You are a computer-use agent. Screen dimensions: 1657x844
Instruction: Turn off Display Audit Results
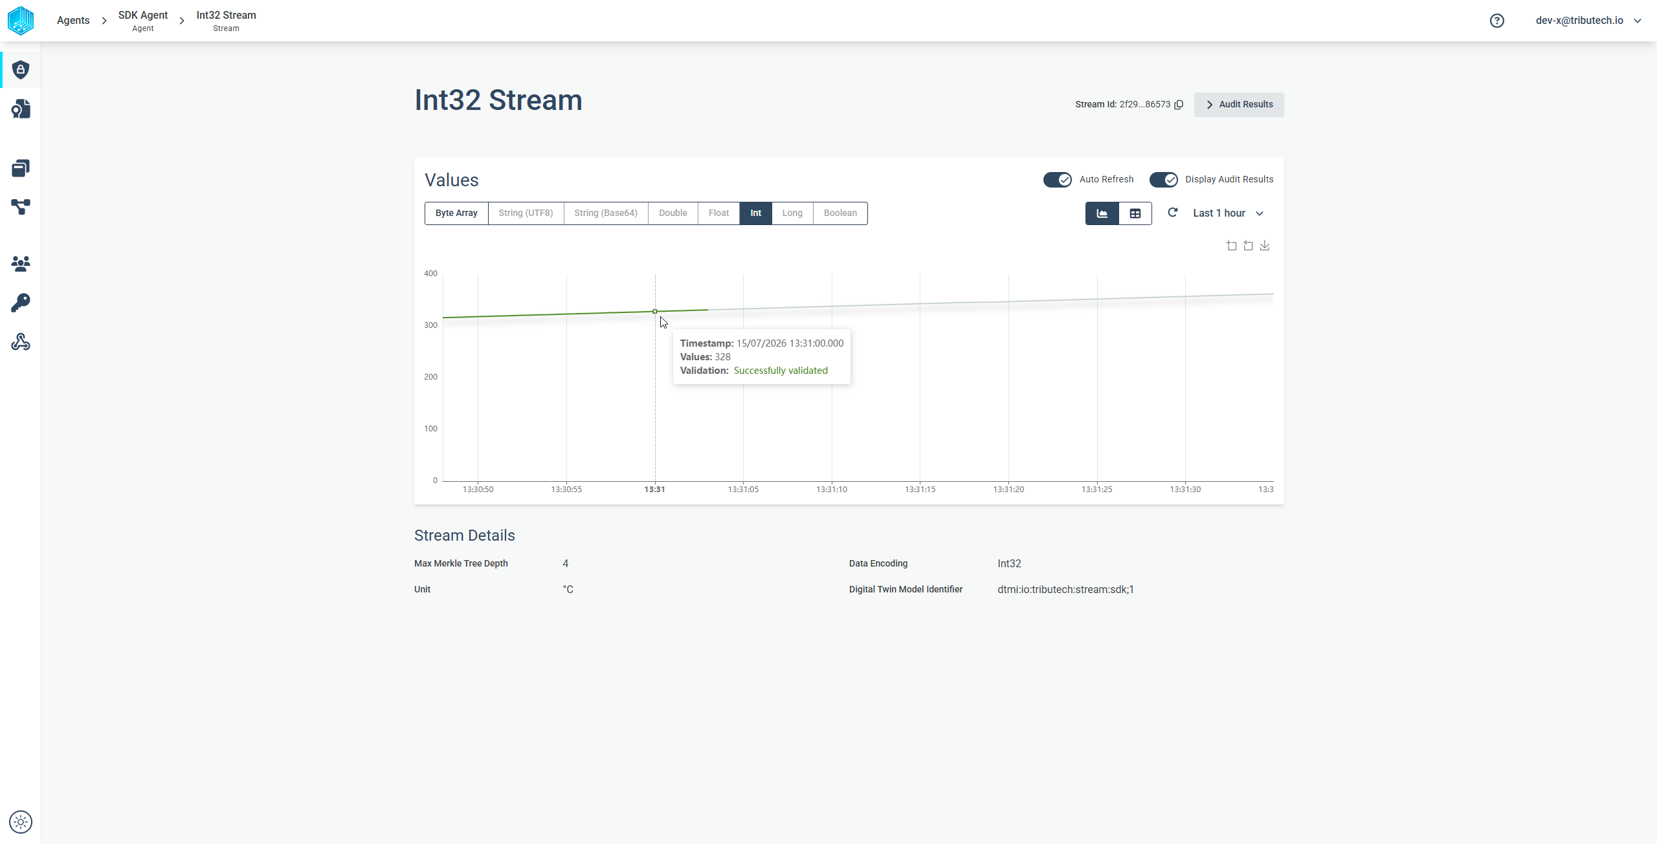coord(1163,180)
